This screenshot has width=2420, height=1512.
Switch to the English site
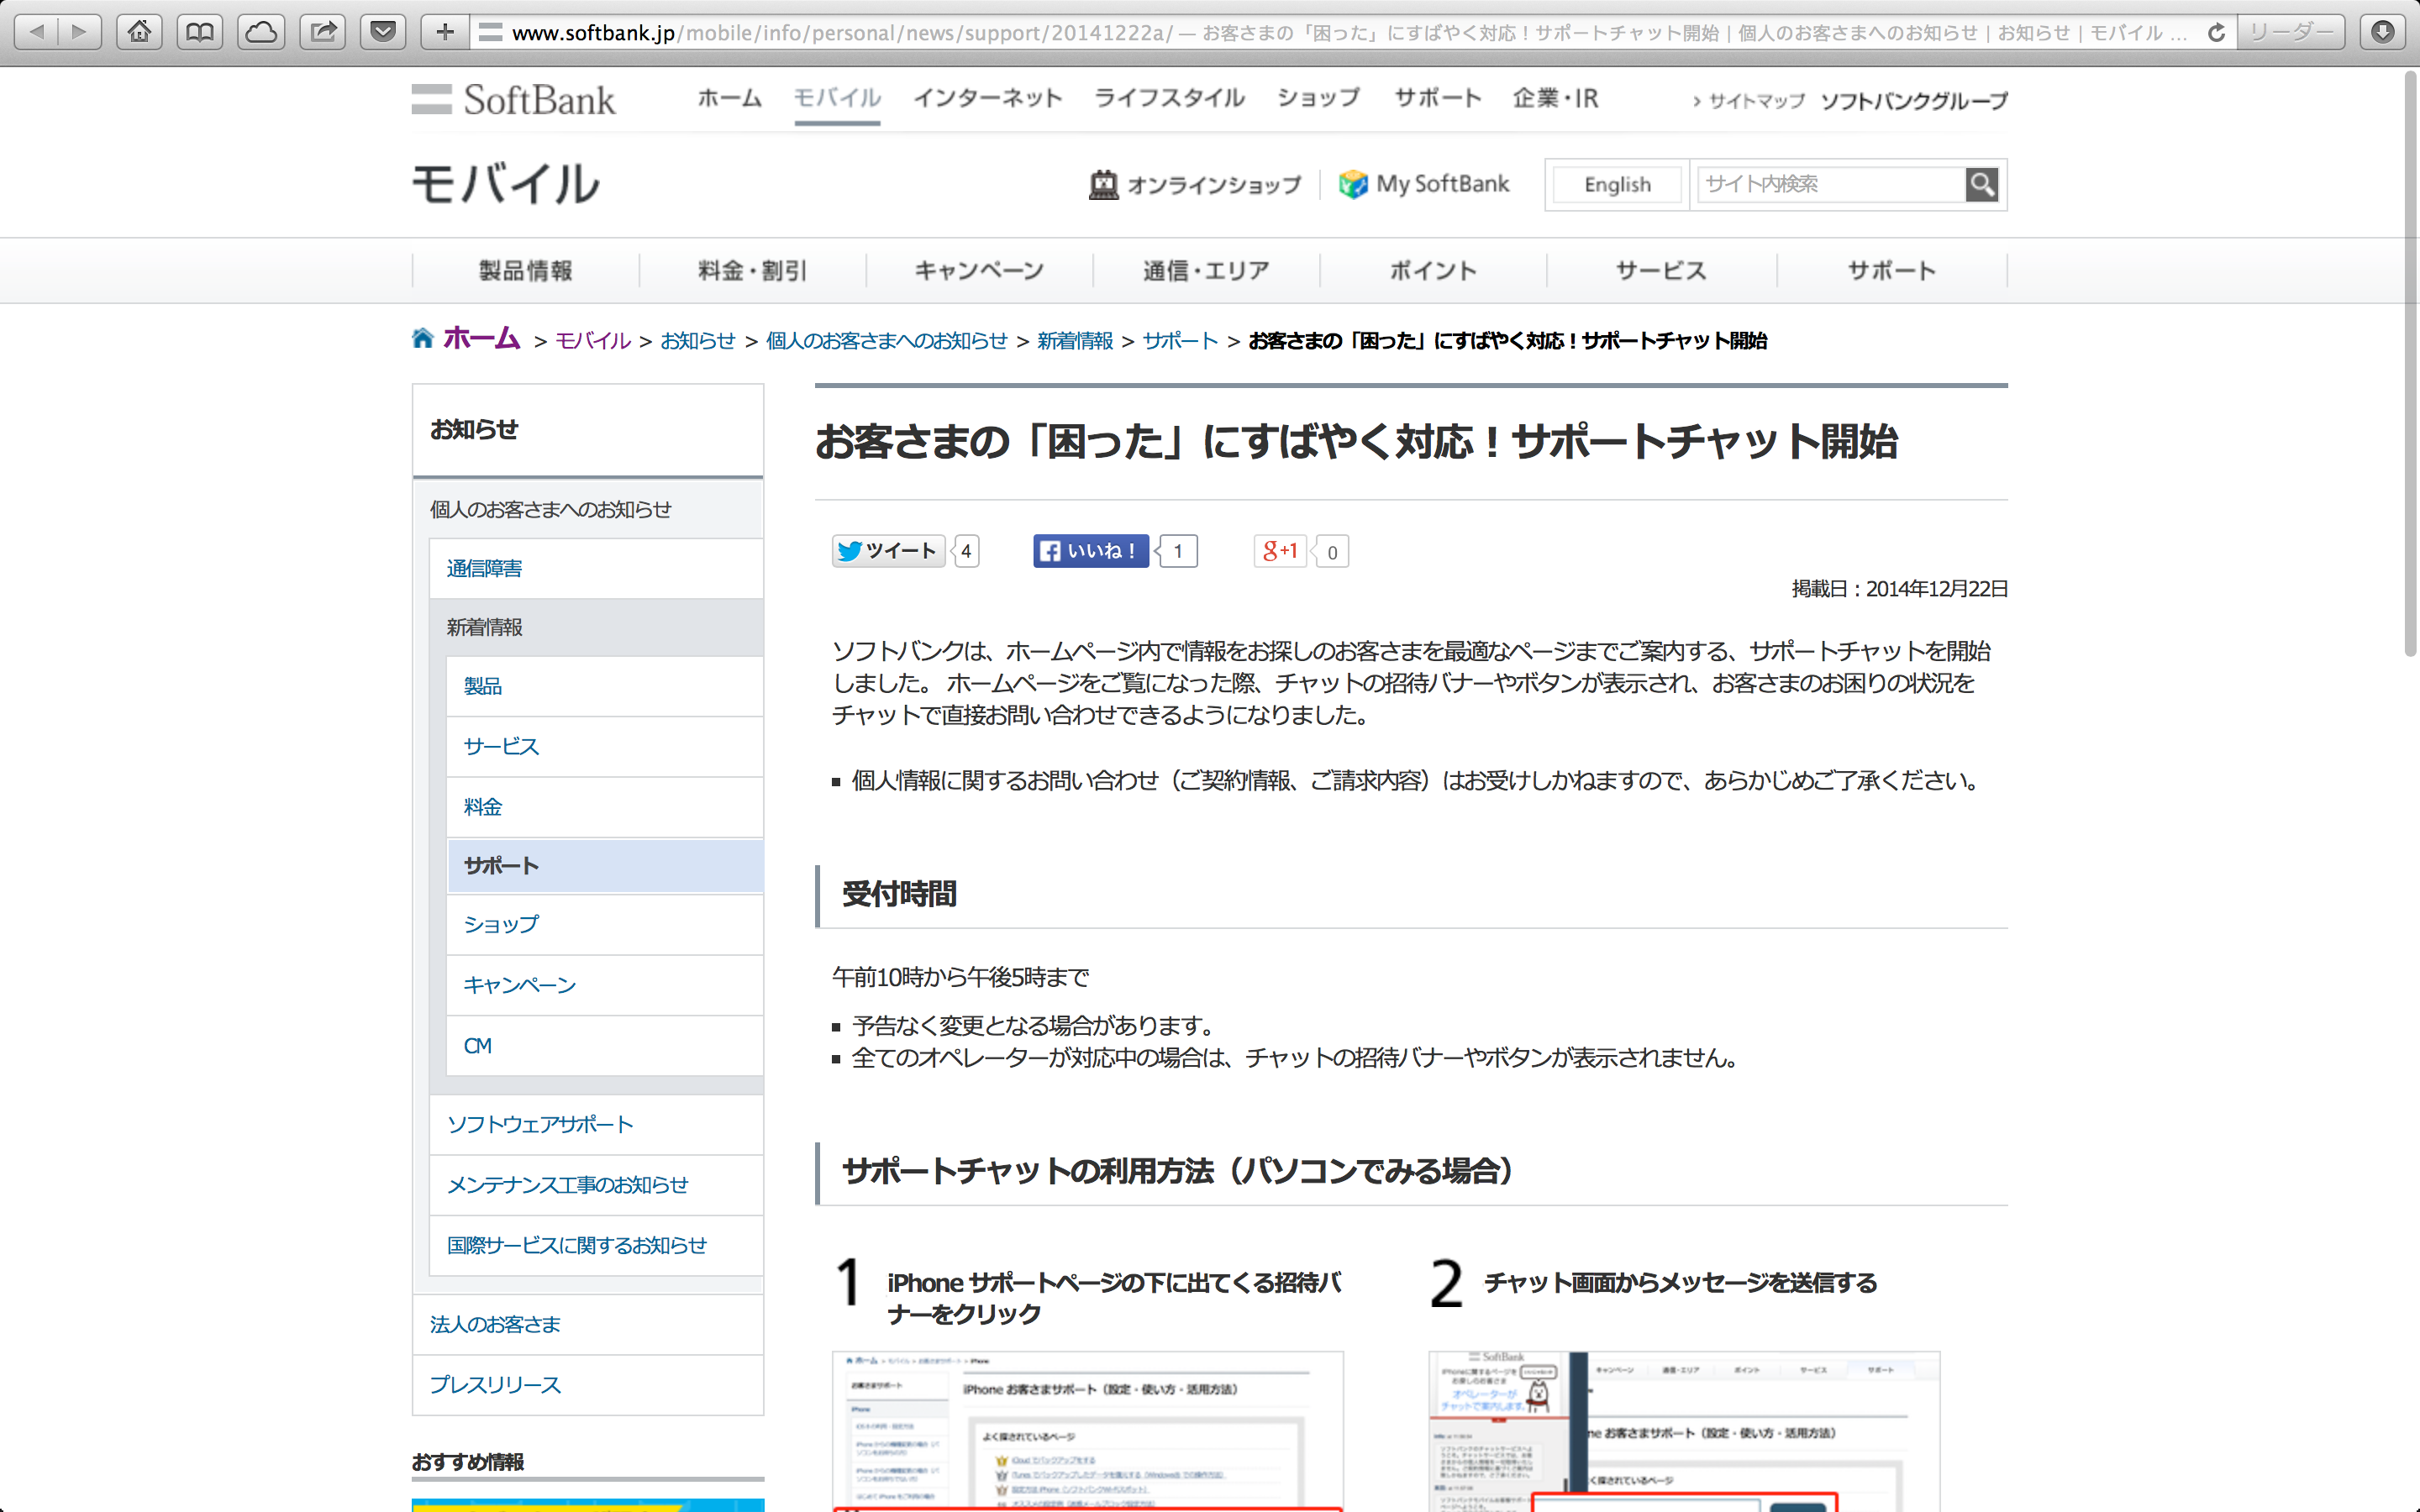click(x=1617, y=184)
